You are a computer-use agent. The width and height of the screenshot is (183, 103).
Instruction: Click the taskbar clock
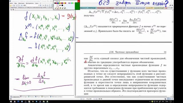pos(167,102)
